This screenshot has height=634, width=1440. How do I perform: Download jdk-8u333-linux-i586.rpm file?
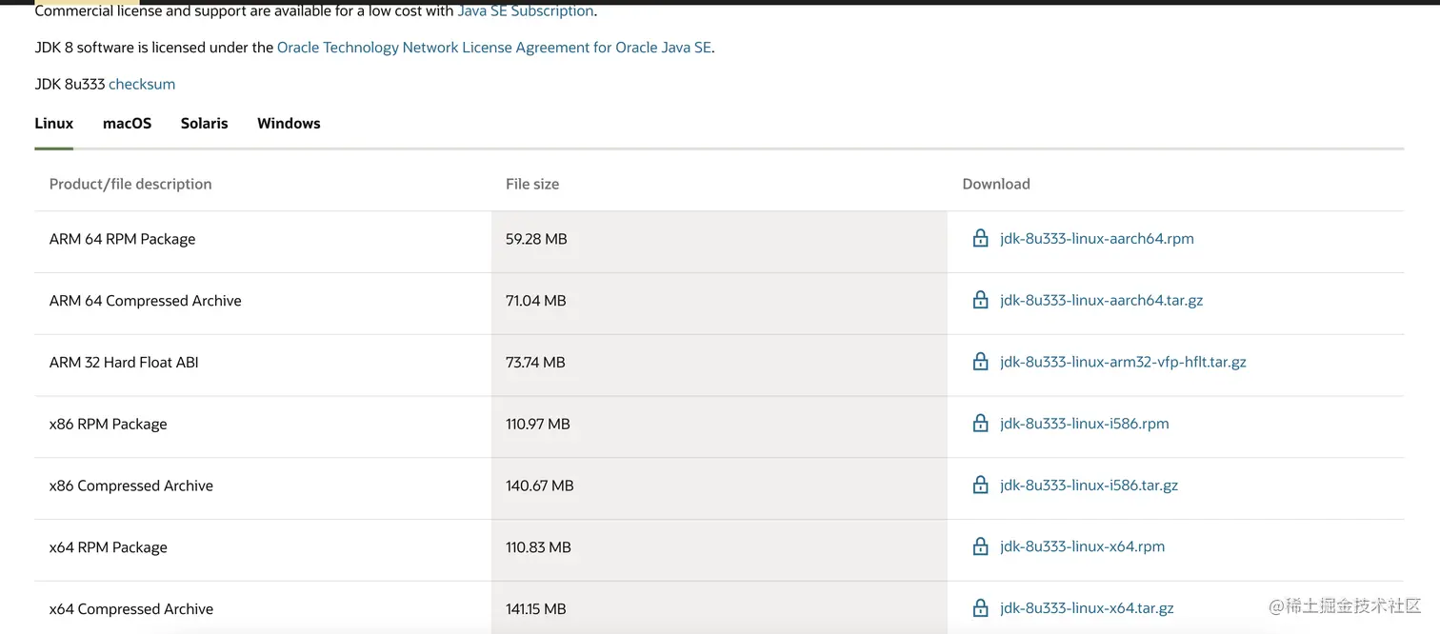[1084, 424]
